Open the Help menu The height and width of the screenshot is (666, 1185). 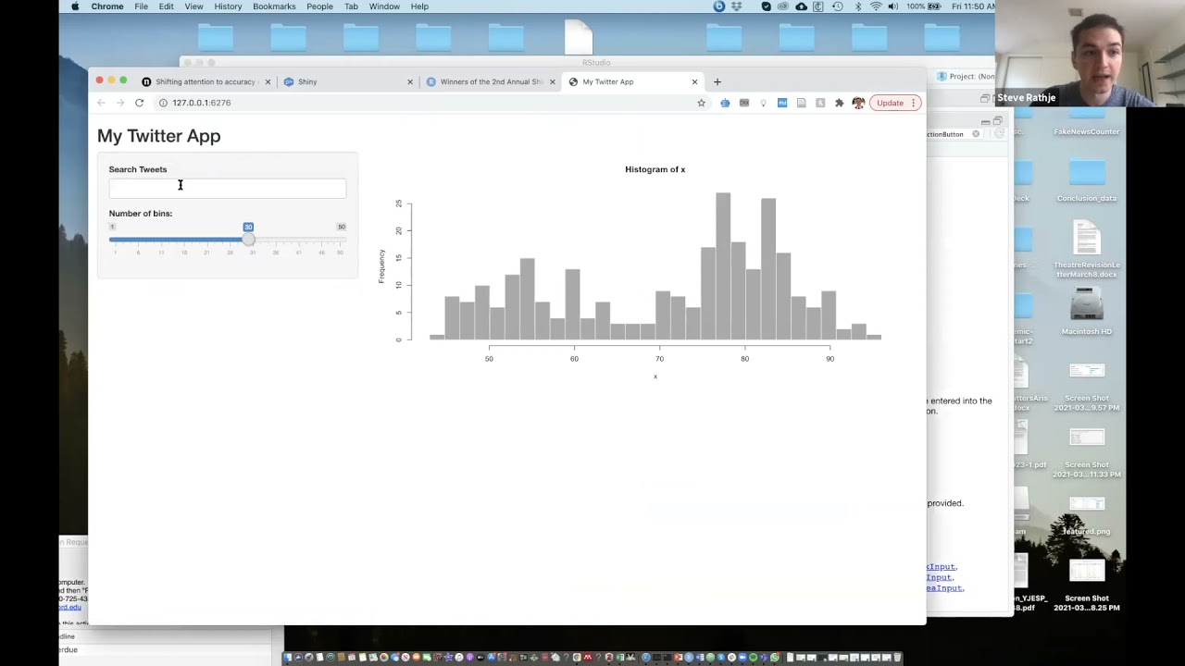click(x=419, y=6)
